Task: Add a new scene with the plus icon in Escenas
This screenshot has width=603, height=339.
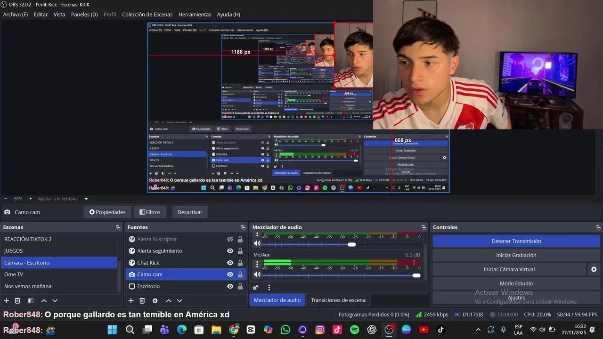Action: [x=6, y=300]
